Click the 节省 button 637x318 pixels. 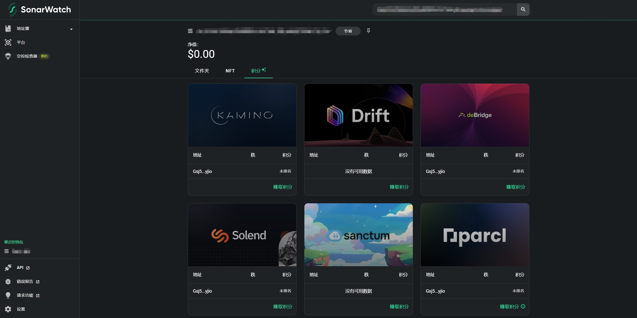(x=348, y=31)
